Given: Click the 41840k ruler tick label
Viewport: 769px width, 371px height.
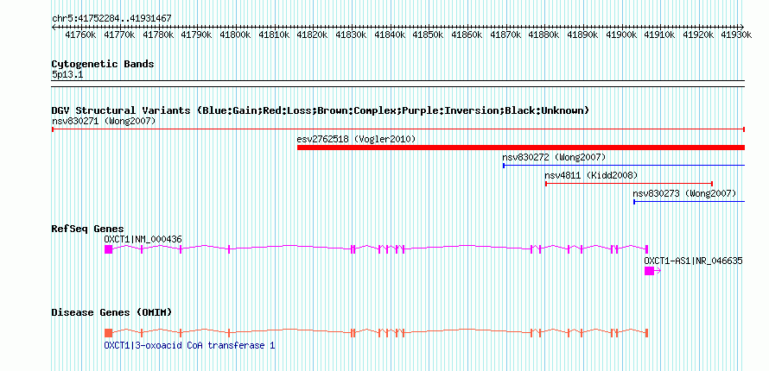Looking at the screenshot, I should pyautogui.click(x=390, y=35).
